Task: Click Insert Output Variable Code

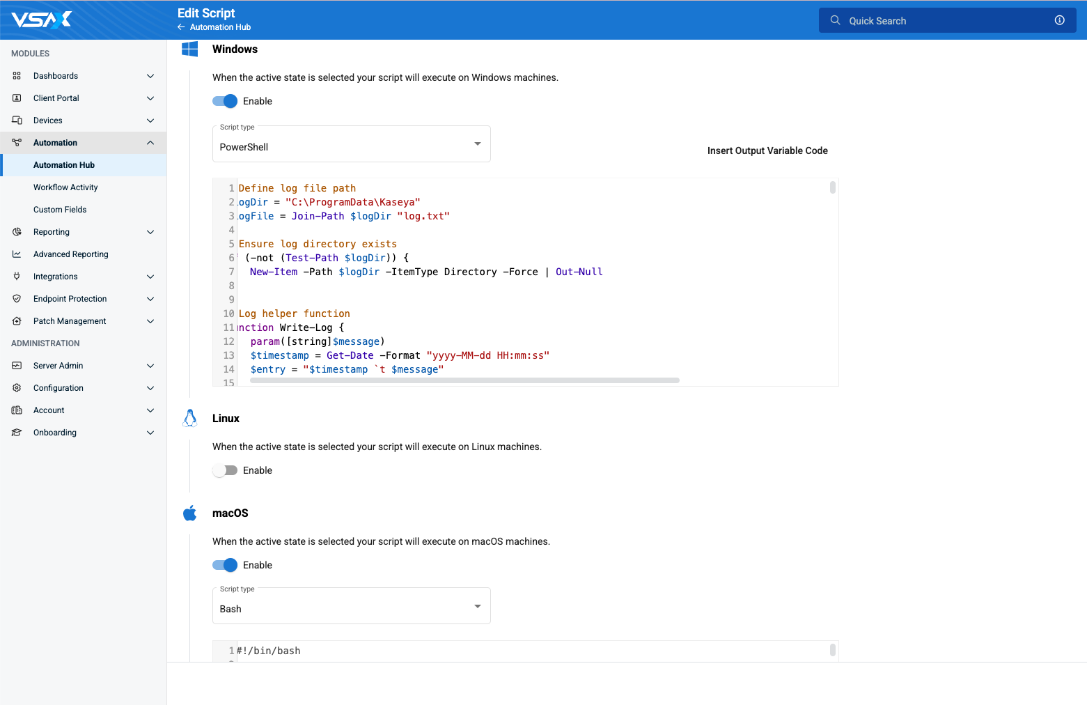Action: (767, 150)
